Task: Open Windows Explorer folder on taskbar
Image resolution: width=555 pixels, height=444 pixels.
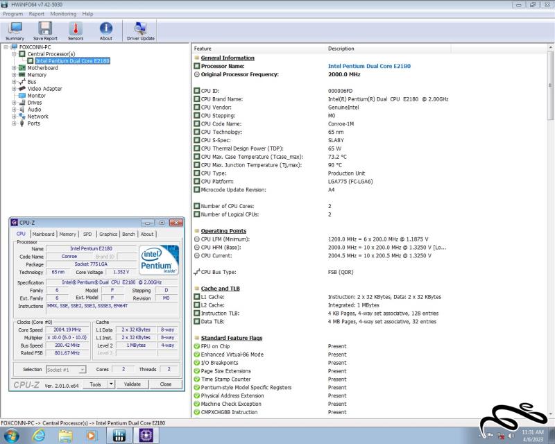Action: [x=66, y=436]
